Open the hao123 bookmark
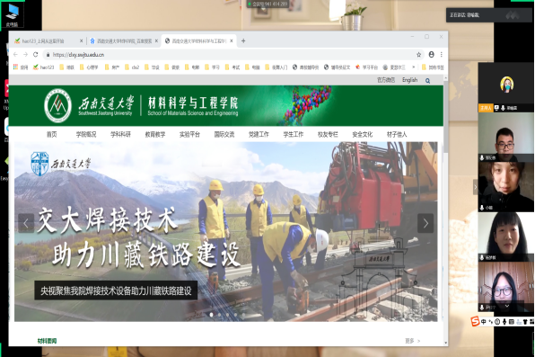Screen dimensions: 535x357 tap(44, 67)
